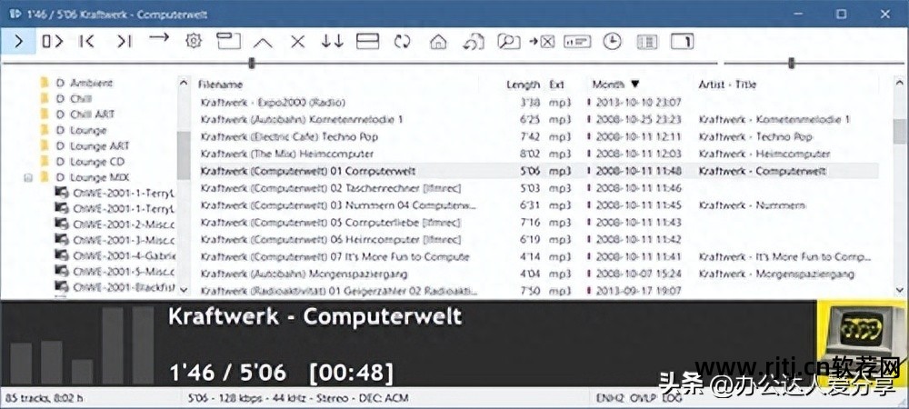Screen dimensions: 909x409
Task: Click the columns list icon in toolbar
Action: (647, 41)
